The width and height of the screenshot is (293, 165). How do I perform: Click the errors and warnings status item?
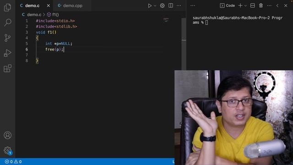[x=13, y=162]
